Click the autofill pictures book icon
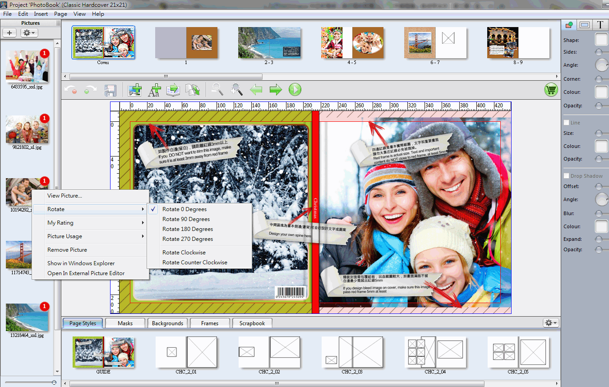Viewport: 609px width, 387px height. pyautogui.click(x=174, y=90)
